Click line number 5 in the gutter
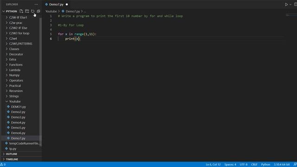The width and height of the screenshot is (297, 167). pos(51,34)
